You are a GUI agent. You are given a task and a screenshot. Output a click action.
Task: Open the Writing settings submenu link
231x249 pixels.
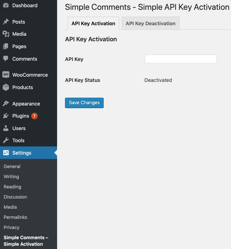(x=11, y=176)
